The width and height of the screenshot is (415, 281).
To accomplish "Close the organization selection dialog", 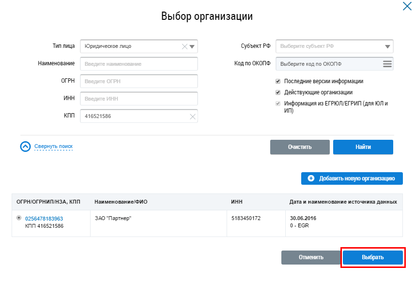I will [407, 6].
